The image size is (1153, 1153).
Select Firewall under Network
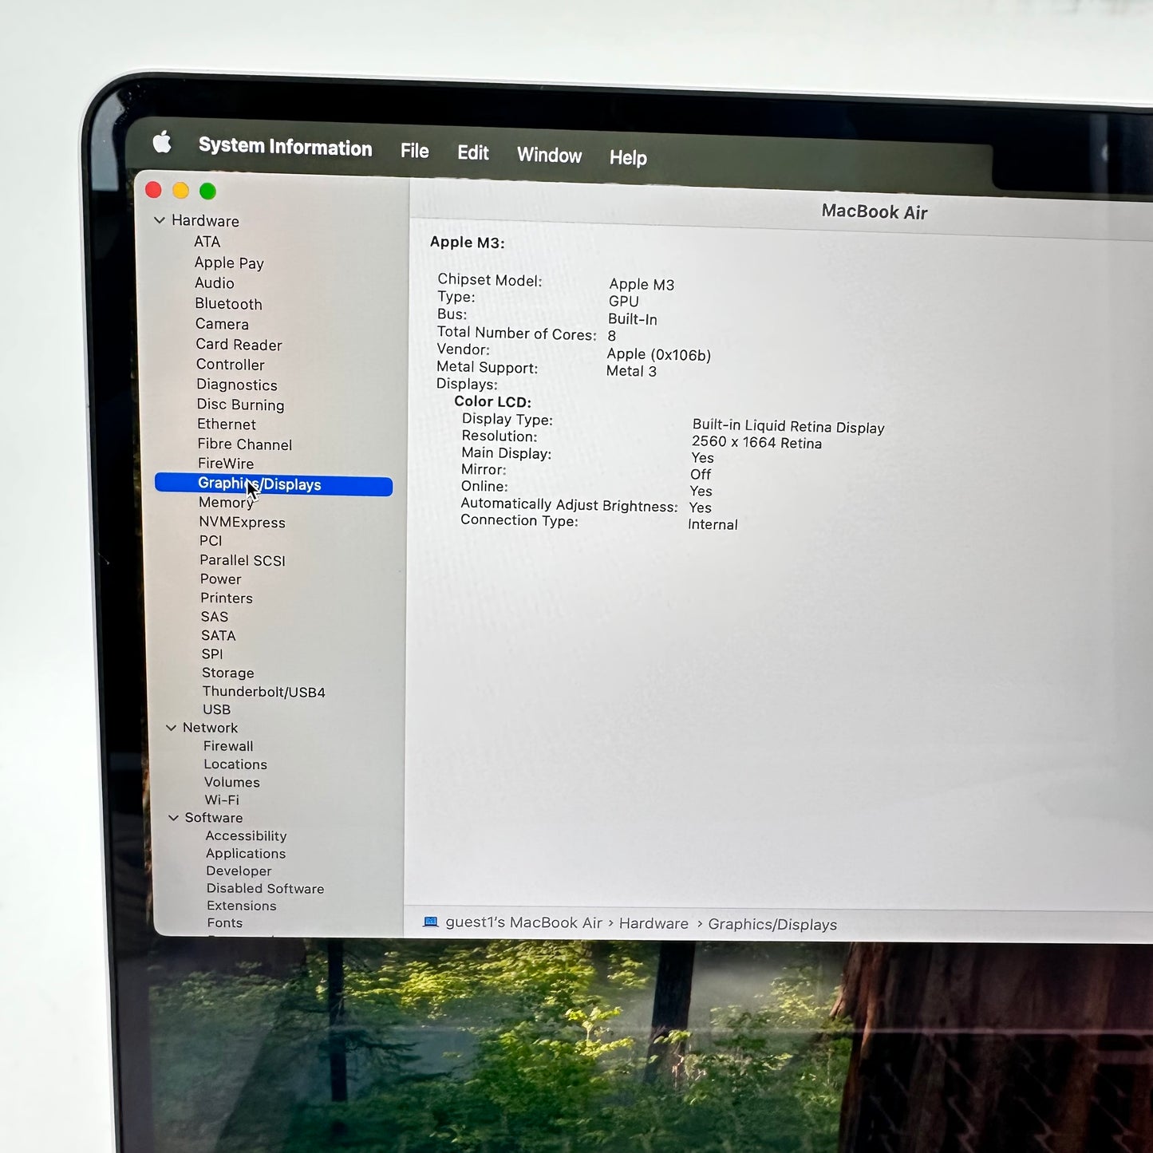point(228,746)
